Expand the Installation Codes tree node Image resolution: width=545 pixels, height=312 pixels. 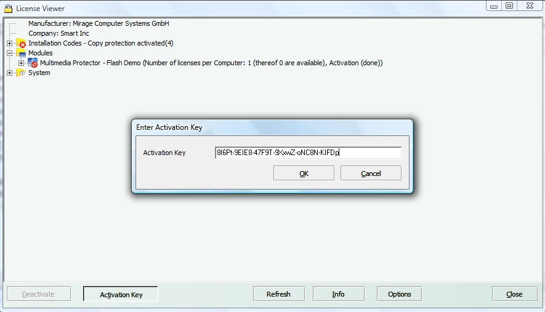(x=9, y=44)
